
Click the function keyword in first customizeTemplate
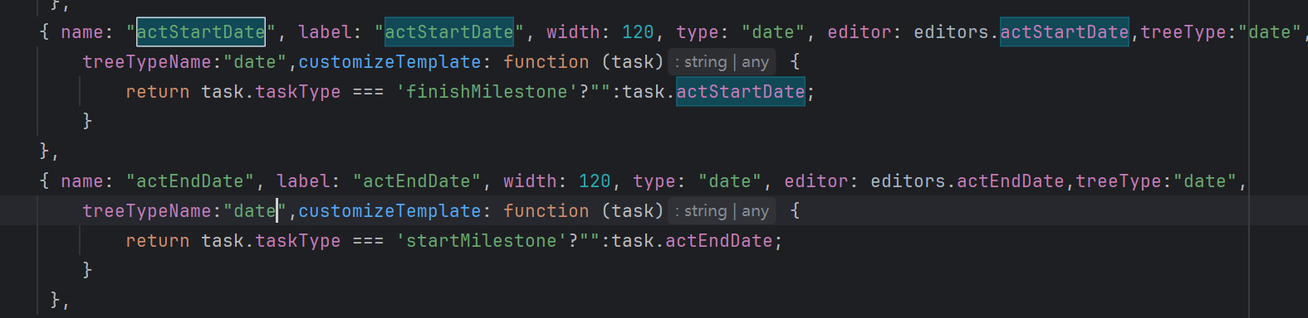coord(546,62)
